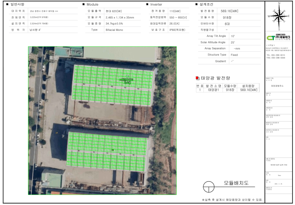Click the Array Tilt Angle value 10°
The width and height of the screenshot is (295, 205).
point(232,36)
